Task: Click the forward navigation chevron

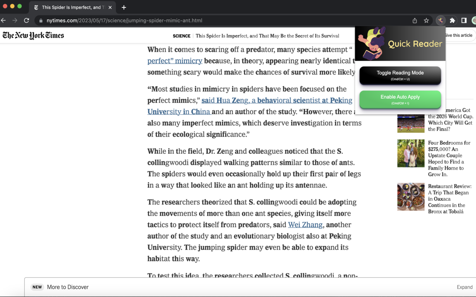Action: click(x=15, y=20)
